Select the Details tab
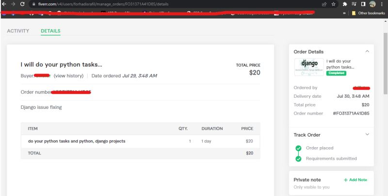 click(x=50, y=31)
